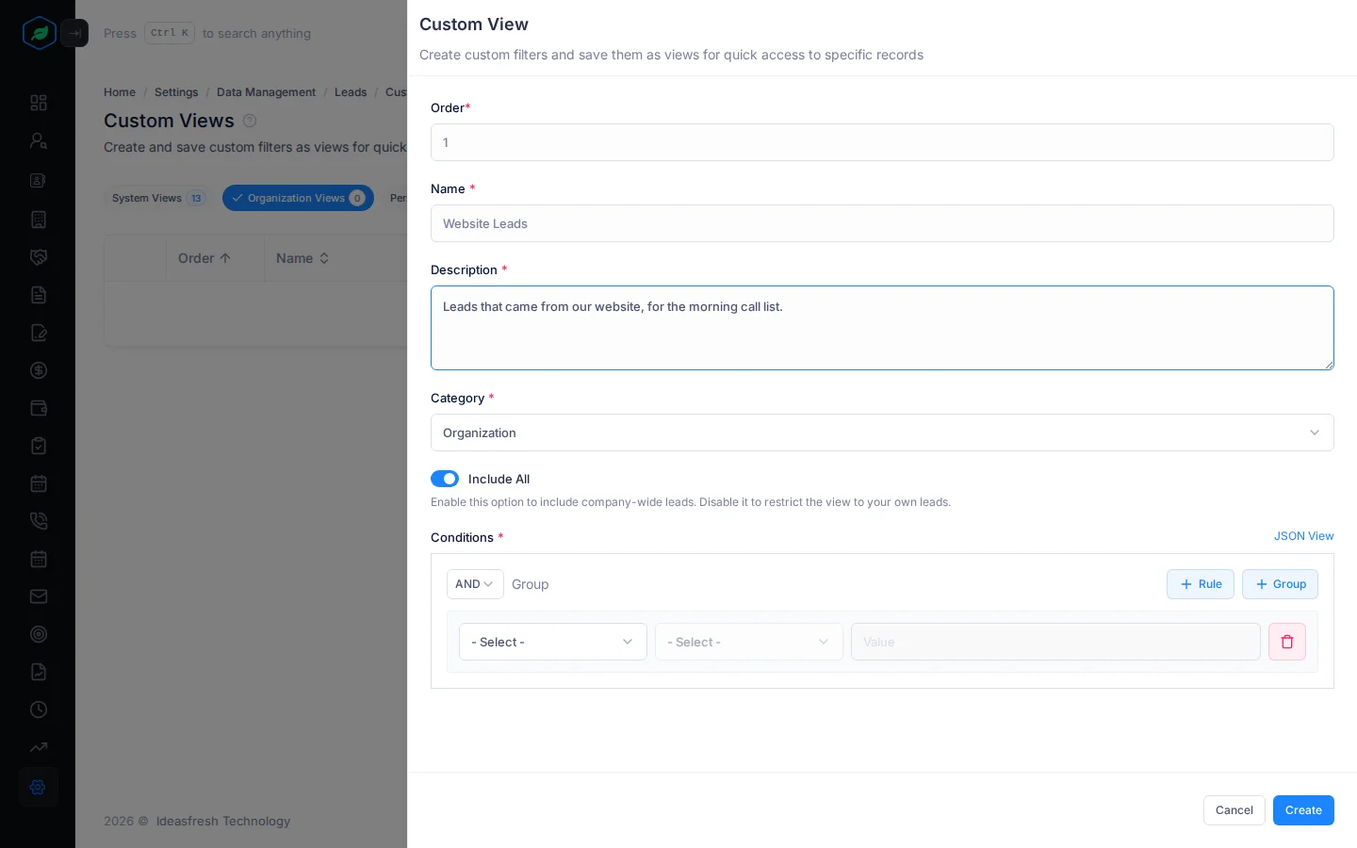Screen dimensions: 1357x848
Task: Click the Description text area
Action: click(x=882, y=328)
